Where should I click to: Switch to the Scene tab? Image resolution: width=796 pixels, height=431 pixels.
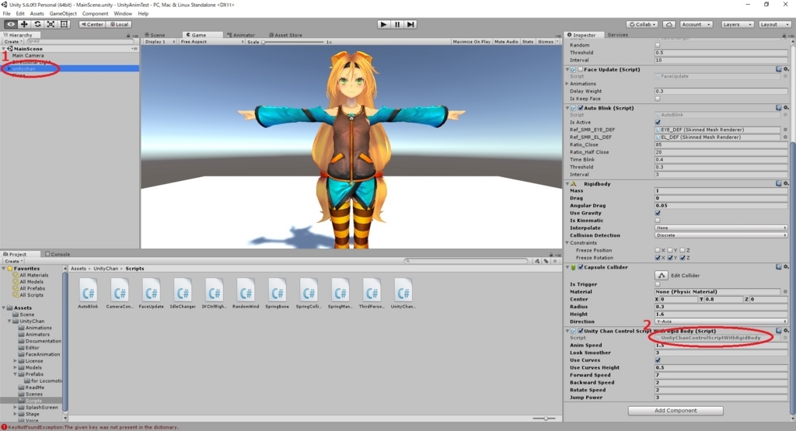point(155,35)
